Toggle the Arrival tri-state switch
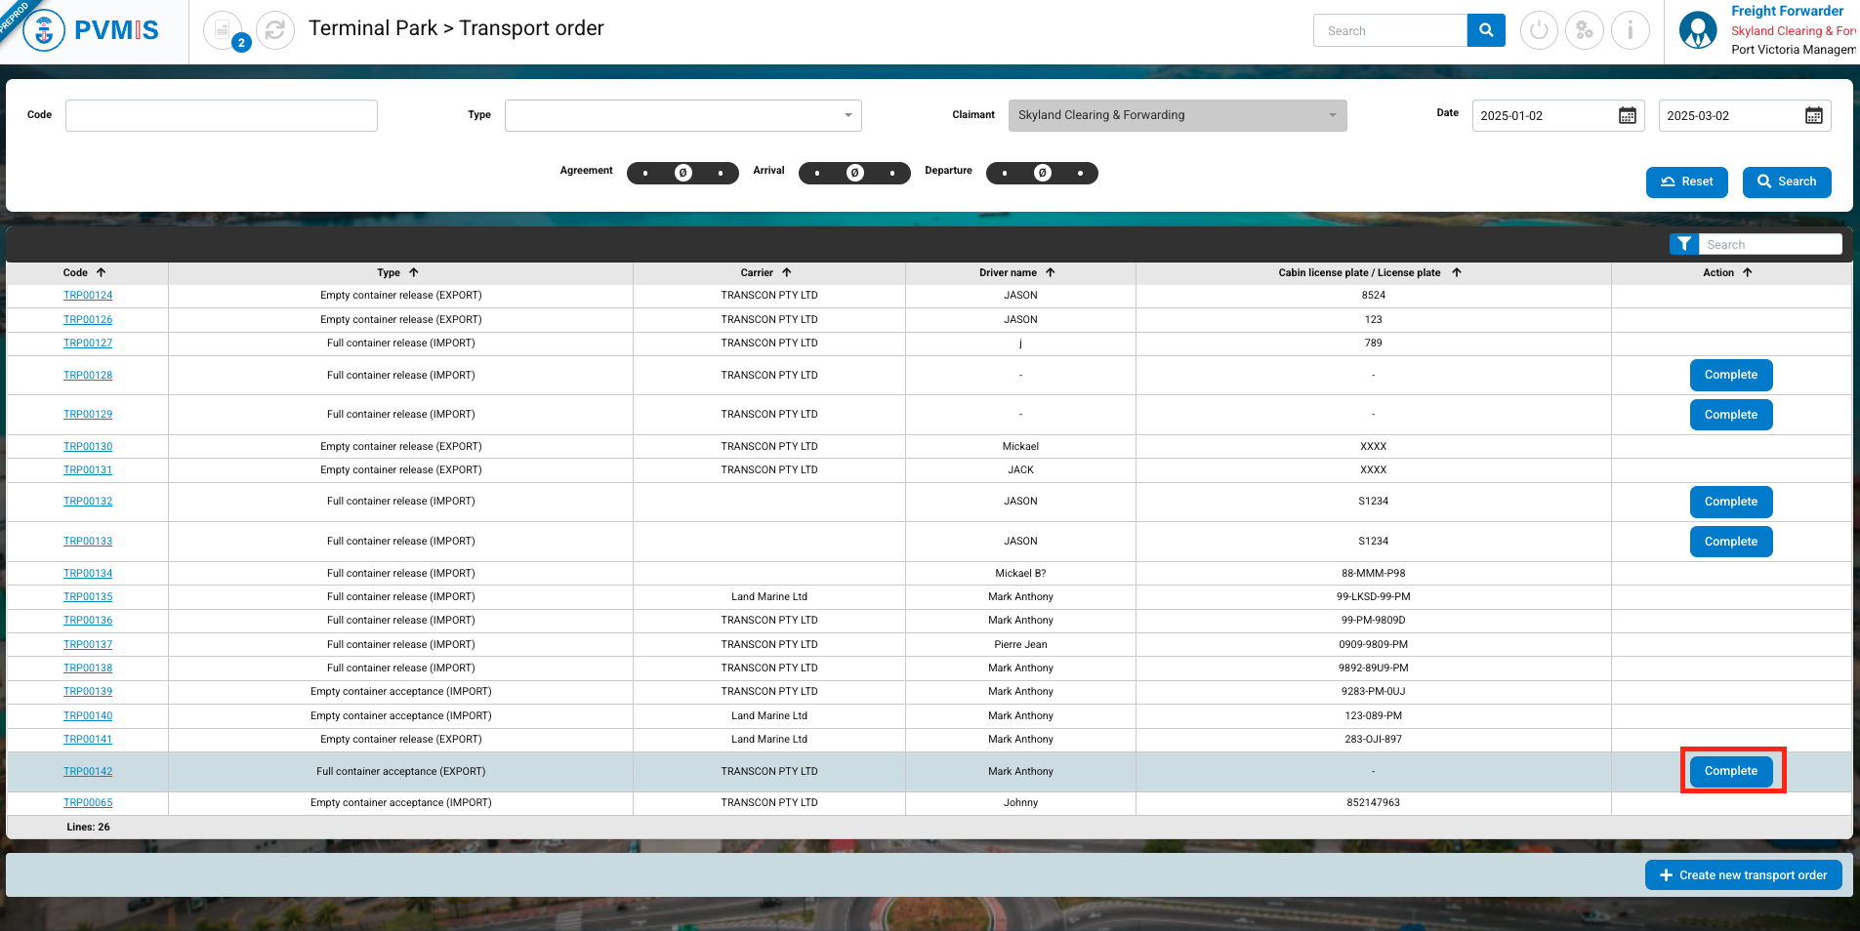 (x=854, y=173)
